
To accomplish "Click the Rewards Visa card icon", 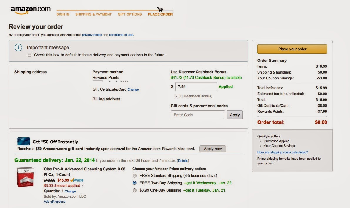I will tap(23, 141).
